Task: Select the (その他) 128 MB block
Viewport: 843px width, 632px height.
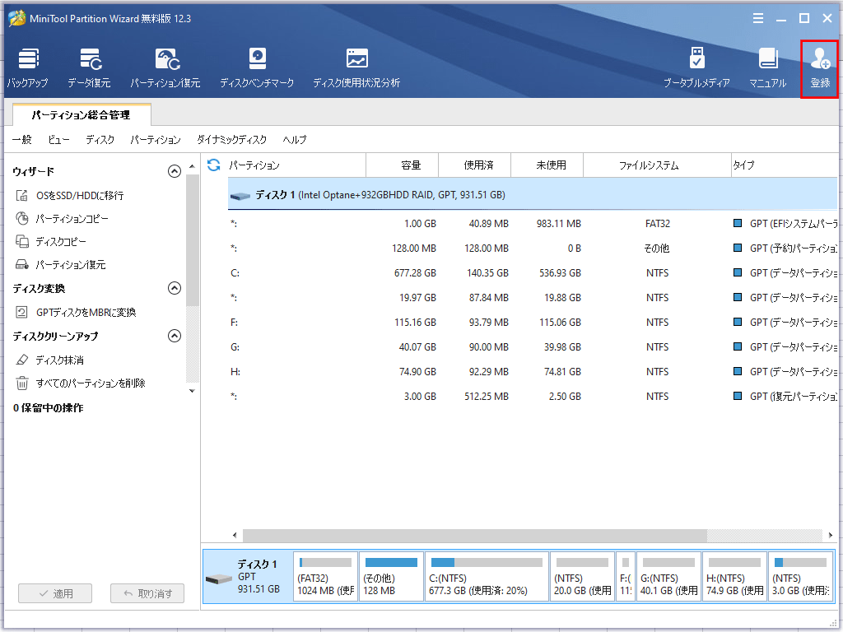Action: click(x=391, y=577)
